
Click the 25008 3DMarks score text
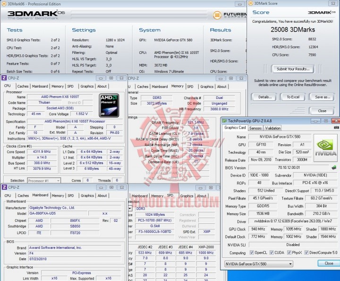[x=293, y=29]
